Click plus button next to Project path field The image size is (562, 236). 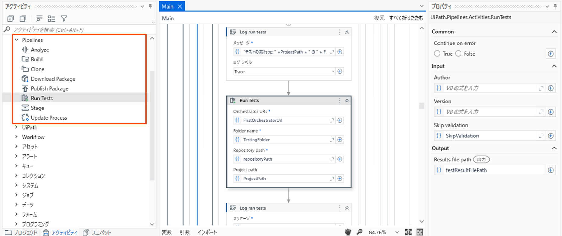340,179
